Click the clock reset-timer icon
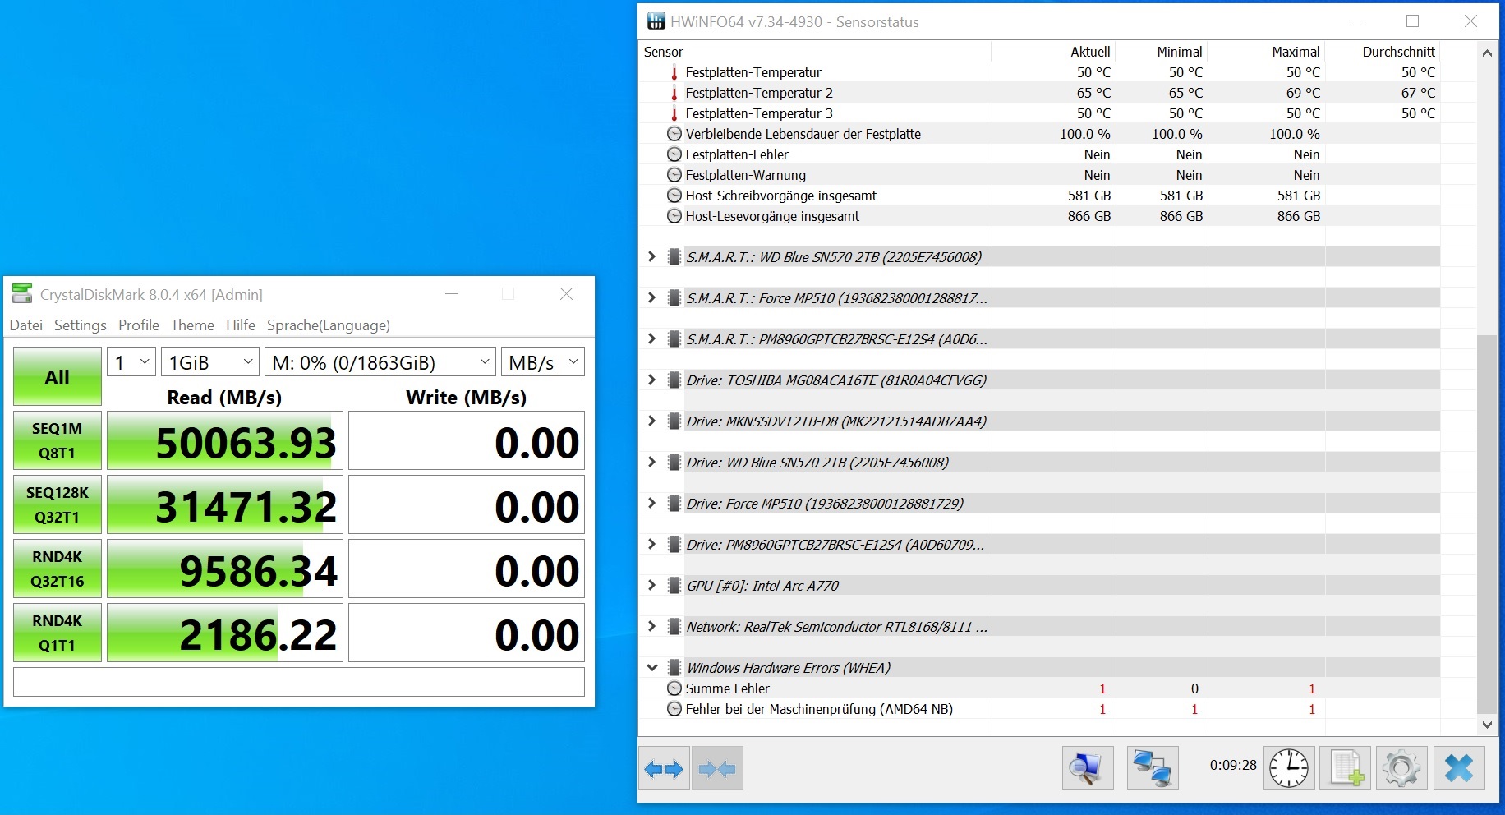Viewport: 1505px width, 815px height. (x=1289, y=768)
